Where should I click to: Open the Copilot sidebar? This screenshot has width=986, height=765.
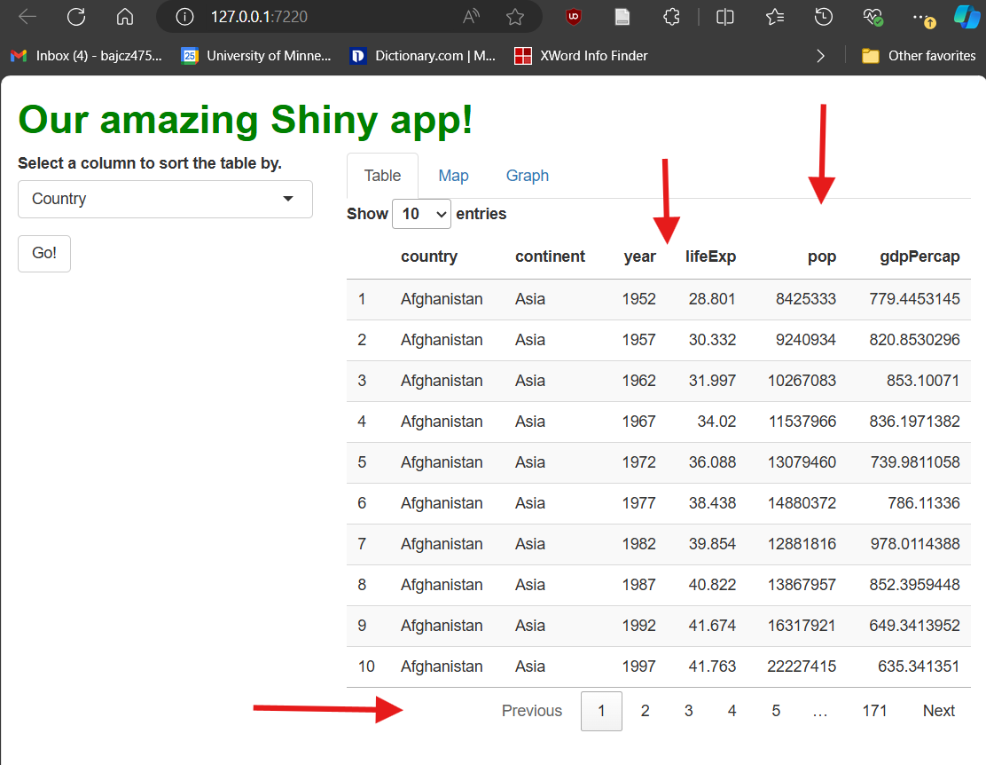pyautogui.click(x=966, y=16)
